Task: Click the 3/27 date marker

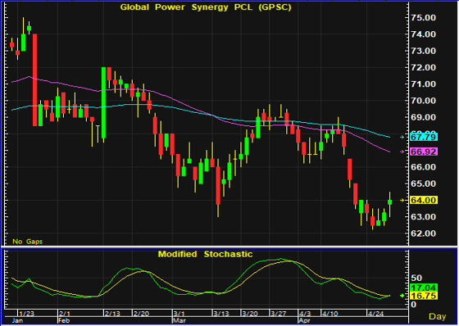Action: (278, 314)
